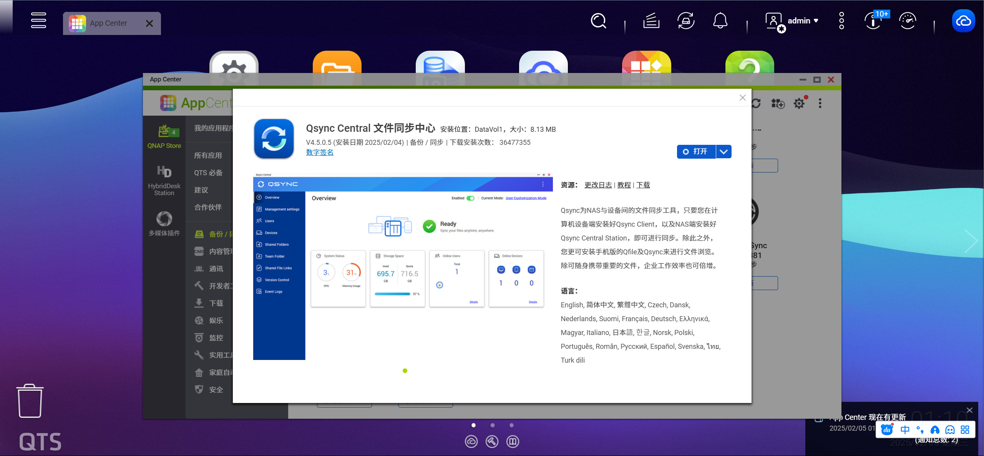Open the notifications bell icon
The image size is (984, 456).
[x=720, y=21]
